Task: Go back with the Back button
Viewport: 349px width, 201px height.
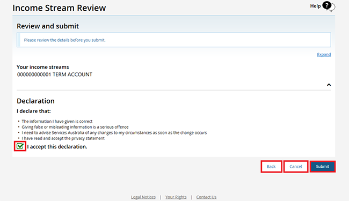Action: [271, 166]
